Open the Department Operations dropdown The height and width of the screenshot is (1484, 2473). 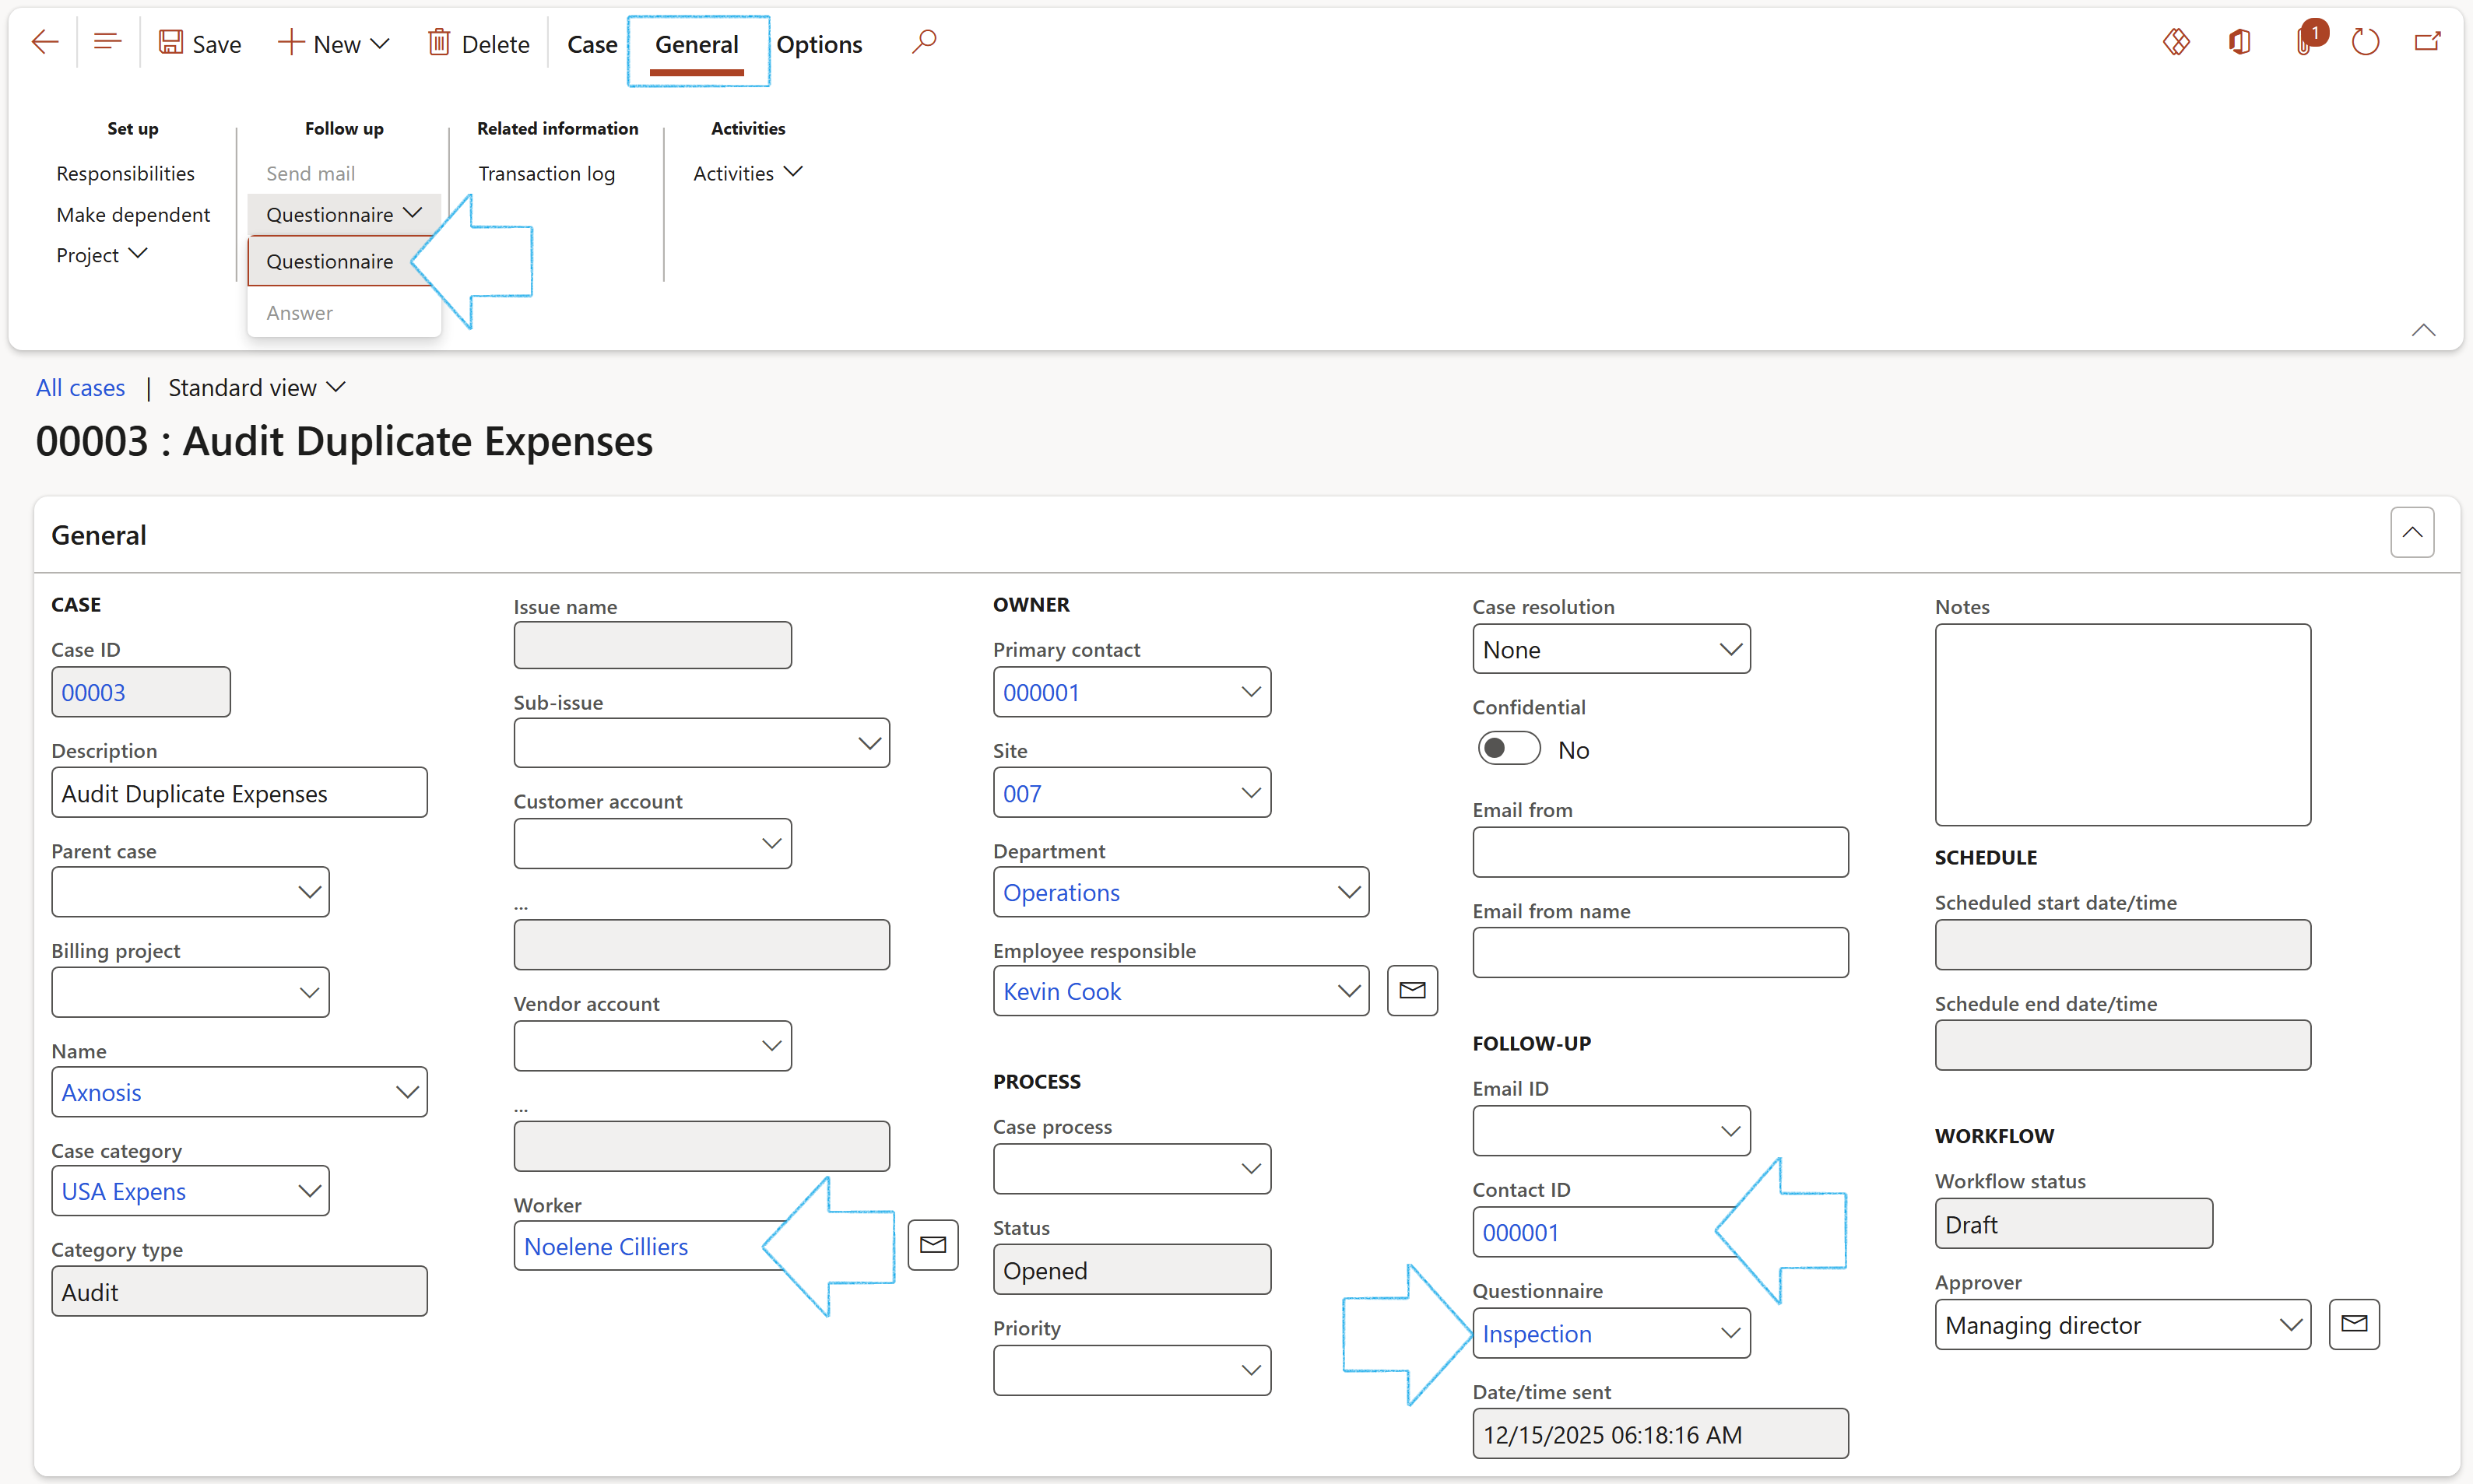click(1348, 892)
